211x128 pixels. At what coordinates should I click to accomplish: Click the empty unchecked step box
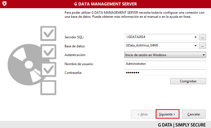48,88
